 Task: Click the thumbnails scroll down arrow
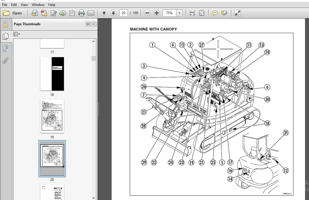pos(94,198)
